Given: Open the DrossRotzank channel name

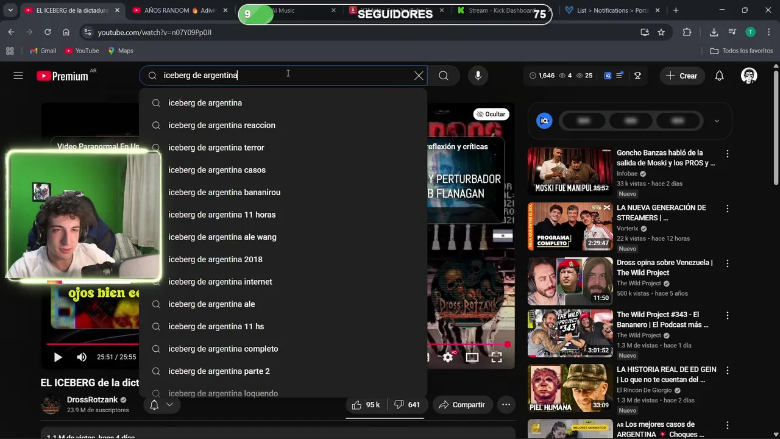Looking at the screenshot, I should point(92,400).
